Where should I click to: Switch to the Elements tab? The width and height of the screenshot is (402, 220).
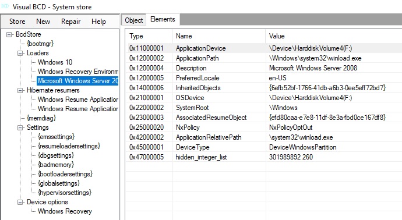pos(163,19)
